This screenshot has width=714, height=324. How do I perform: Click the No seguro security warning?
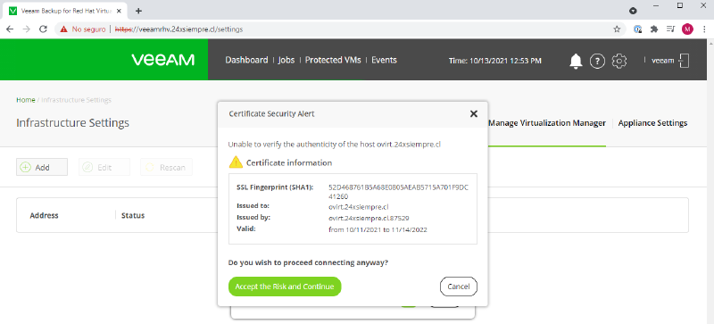83,29
